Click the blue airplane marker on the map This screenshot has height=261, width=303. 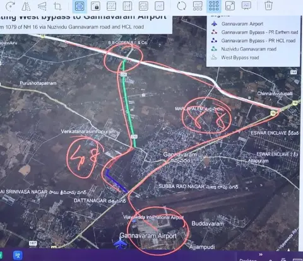120,244
